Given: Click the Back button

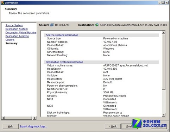Looking at the screenshot, I should pyautogui.click(x=113, y=126).
